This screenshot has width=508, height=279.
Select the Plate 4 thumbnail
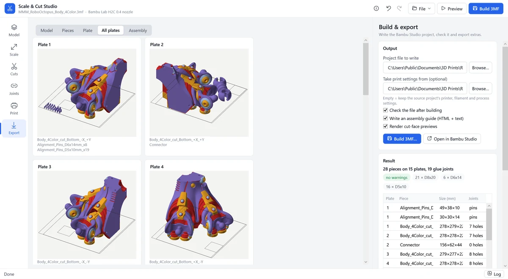click(199, 215)
